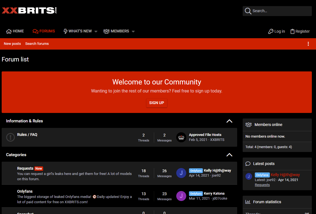
Task: Follow the Requests link in Latest posts
Action: [262, 185]
